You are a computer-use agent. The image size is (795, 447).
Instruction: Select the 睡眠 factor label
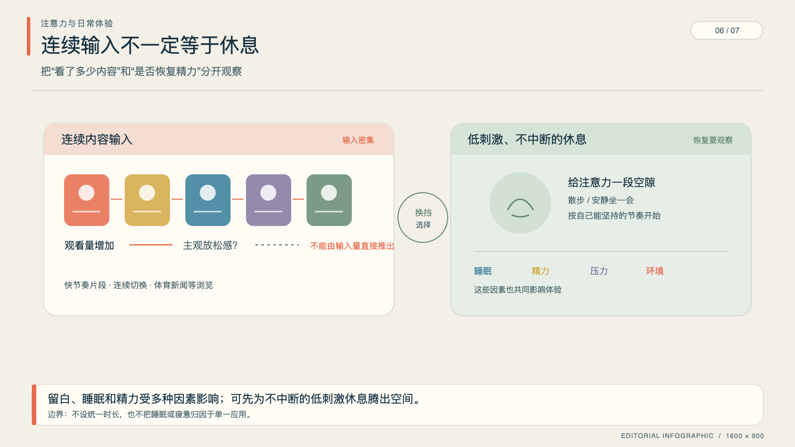[483, 271]
